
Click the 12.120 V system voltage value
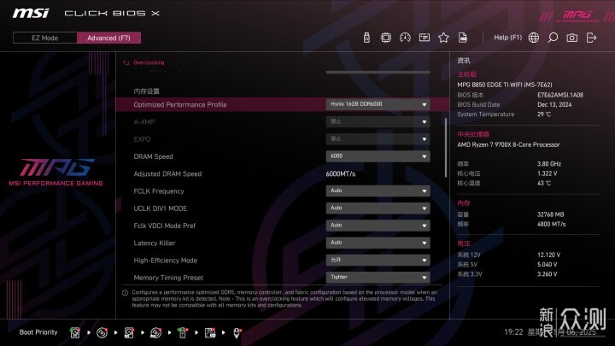pos(548,255)
